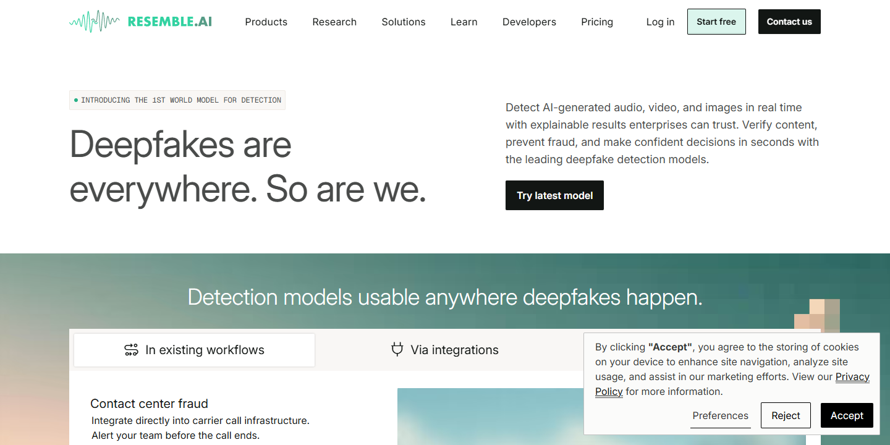Open the Privacy Policy link
The width and height of the screenshot is (890, 445).
[732, 384]
